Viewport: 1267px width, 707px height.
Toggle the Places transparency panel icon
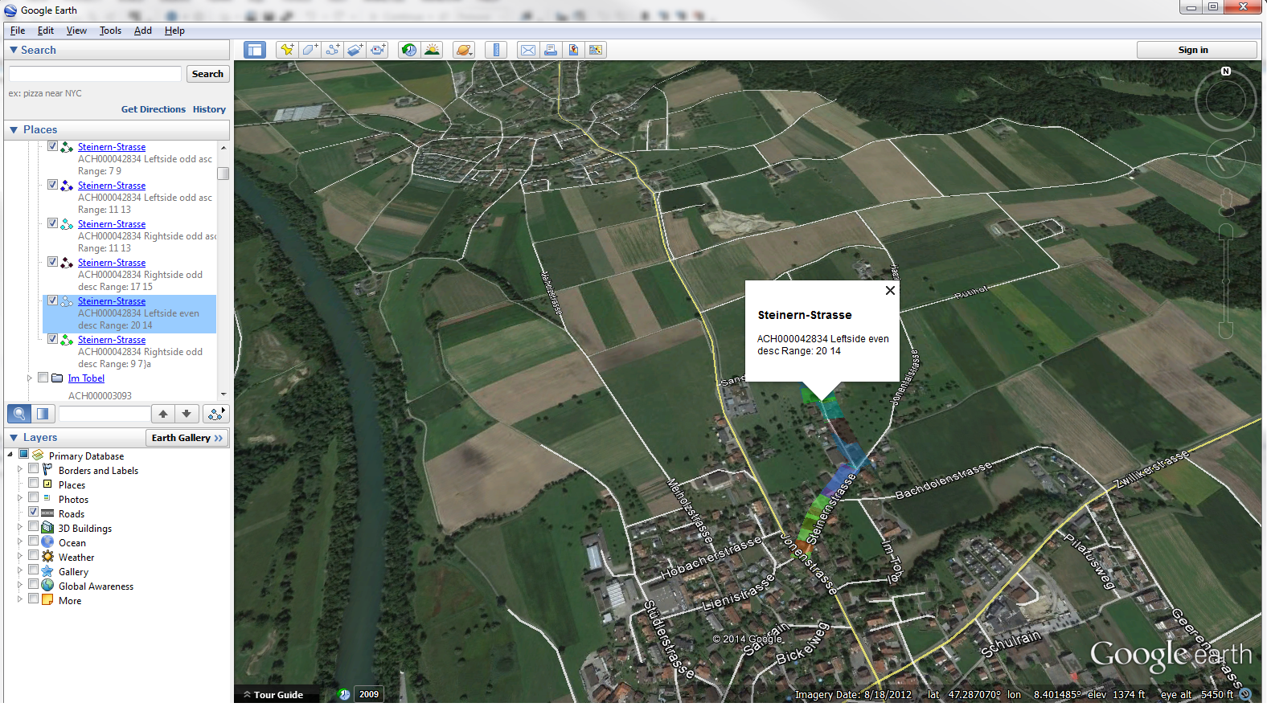pos(43,414)
